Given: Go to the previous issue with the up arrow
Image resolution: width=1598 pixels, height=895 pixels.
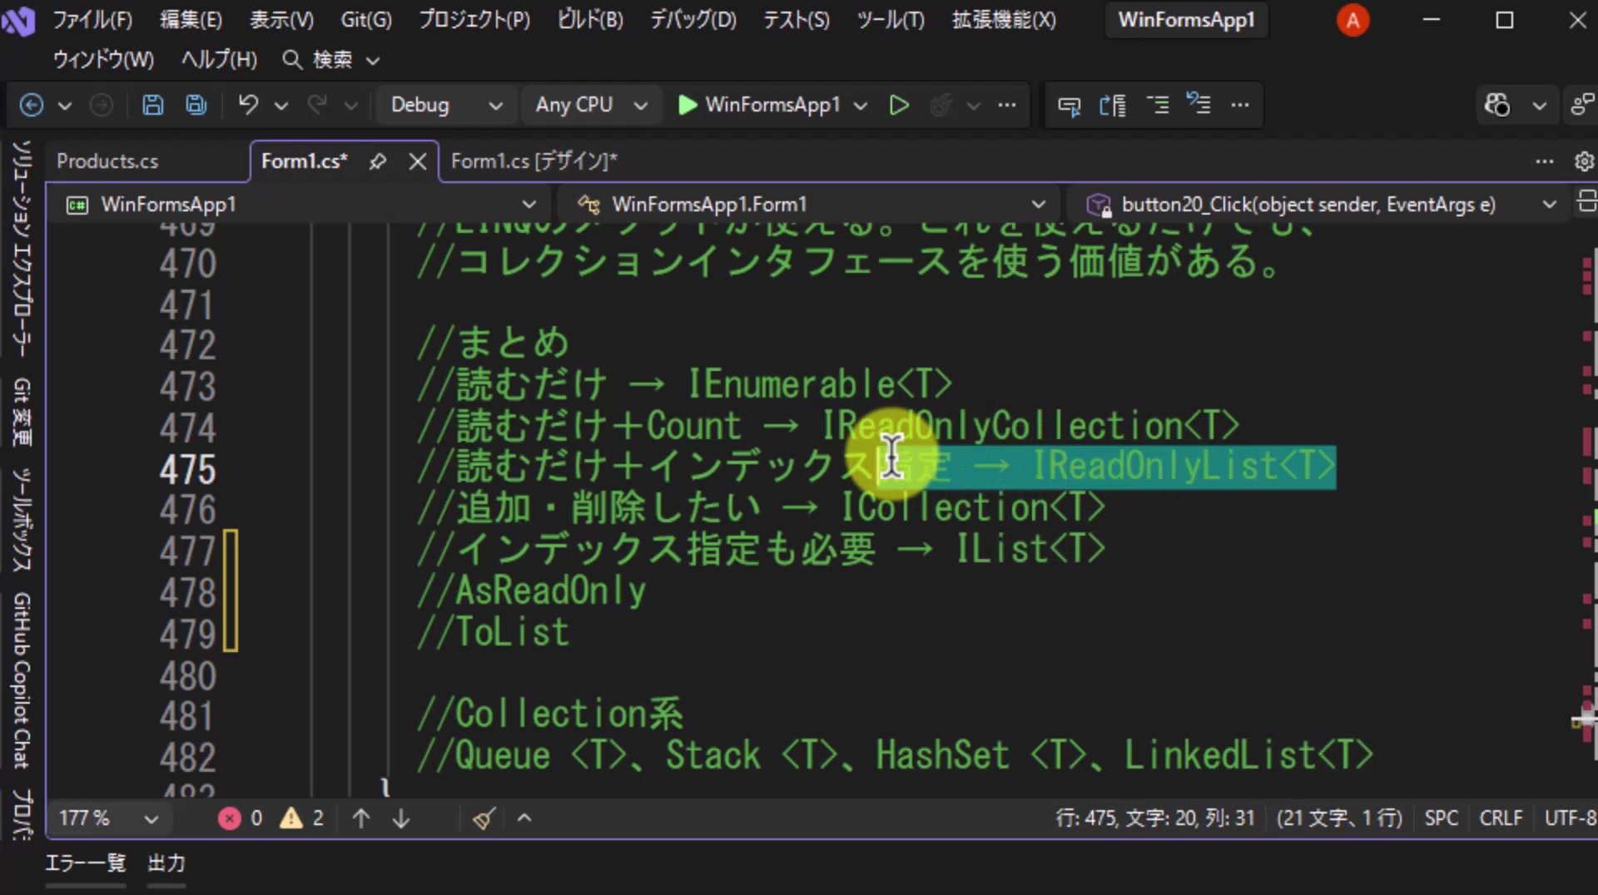Looking at the screenshot, I should point(361,818).
